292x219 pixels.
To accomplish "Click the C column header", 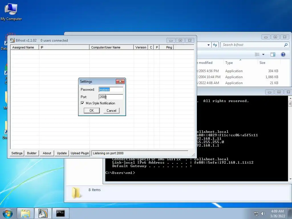I will 151,47.
